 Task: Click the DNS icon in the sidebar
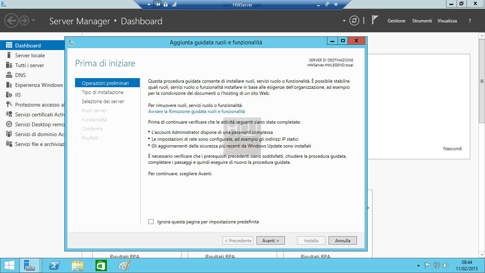point(9,75)
